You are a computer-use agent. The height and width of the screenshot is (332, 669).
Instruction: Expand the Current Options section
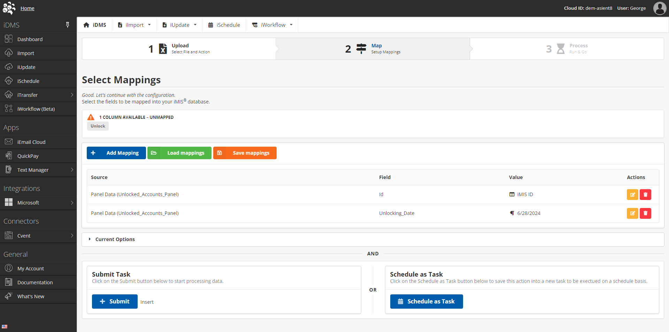point(115,239)
